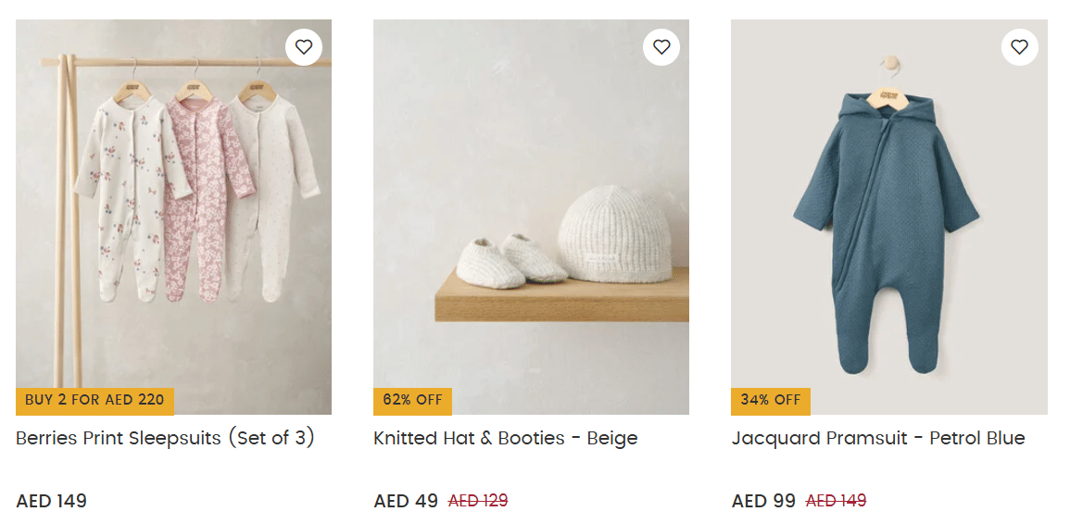The height and width of the screenshot is (524, 1070).
Task: Select the 62% OFF discount badge
Action: point(412,401)
